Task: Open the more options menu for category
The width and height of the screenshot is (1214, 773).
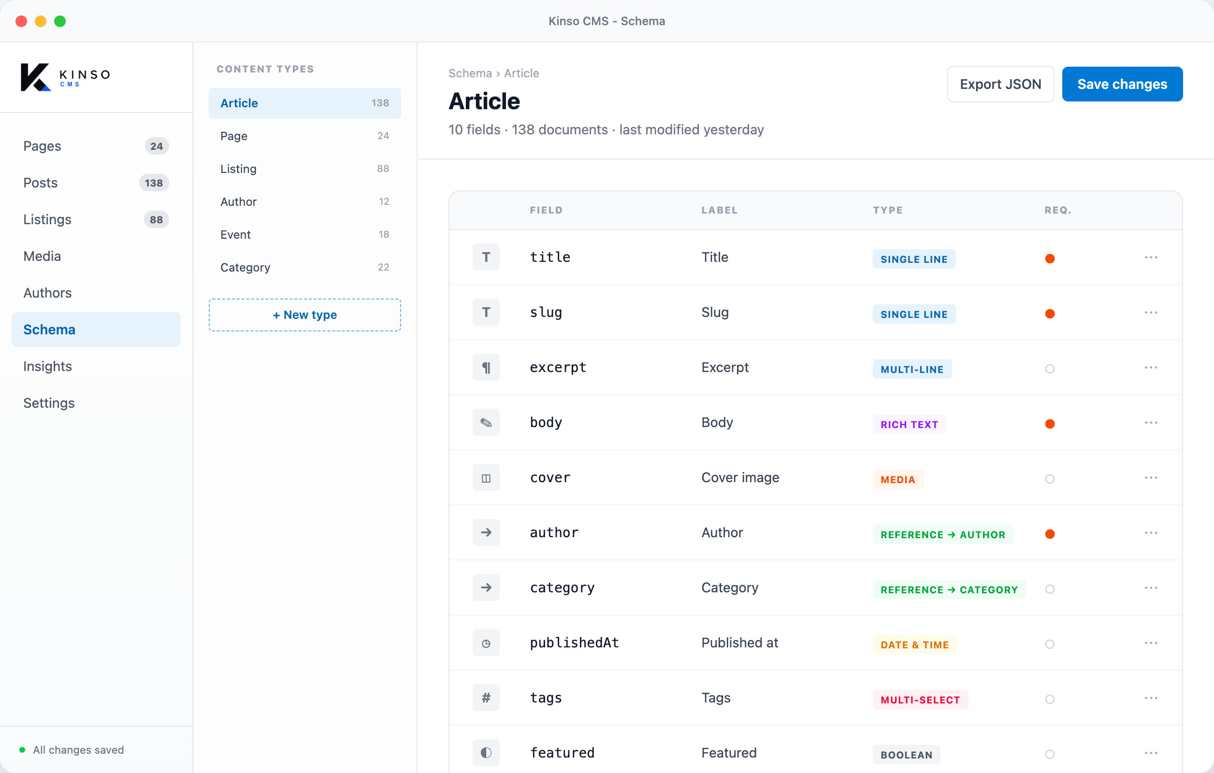Action: (1151, 587)
